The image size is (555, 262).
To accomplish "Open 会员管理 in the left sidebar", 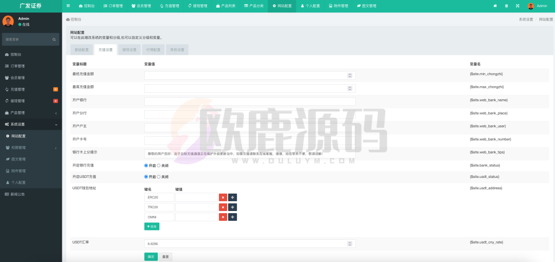I will pos(31,78).
